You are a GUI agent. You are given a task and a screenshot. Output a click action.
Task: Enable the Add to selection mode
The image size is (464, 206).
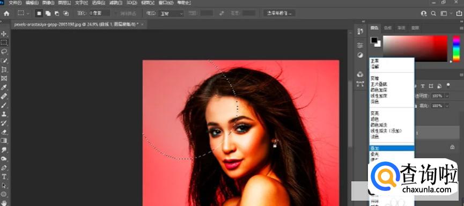[x=48, y=13]
